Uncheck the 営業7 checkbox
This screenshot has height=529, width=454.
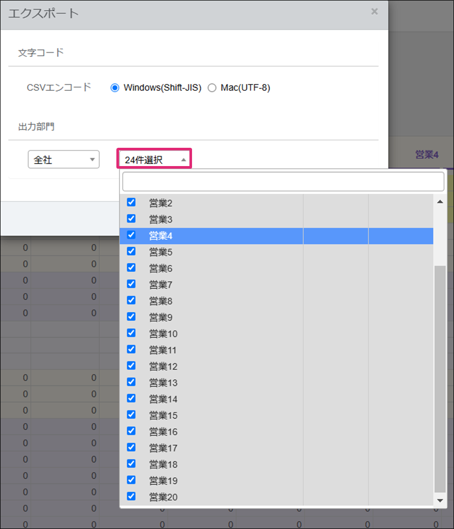click(x=132, y=284)
